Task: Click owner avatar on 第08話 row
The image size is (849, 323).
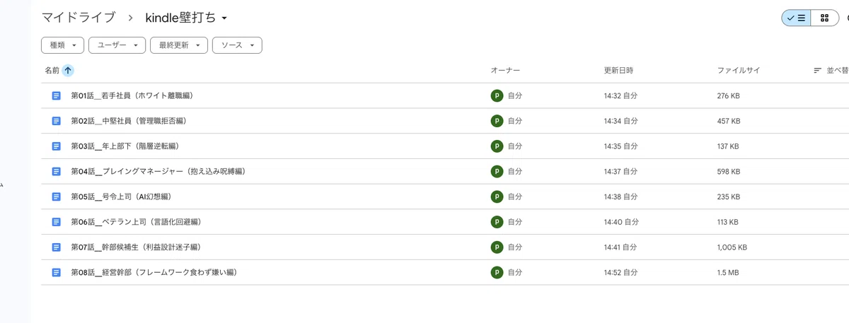Action: click(x=497, y=272)
